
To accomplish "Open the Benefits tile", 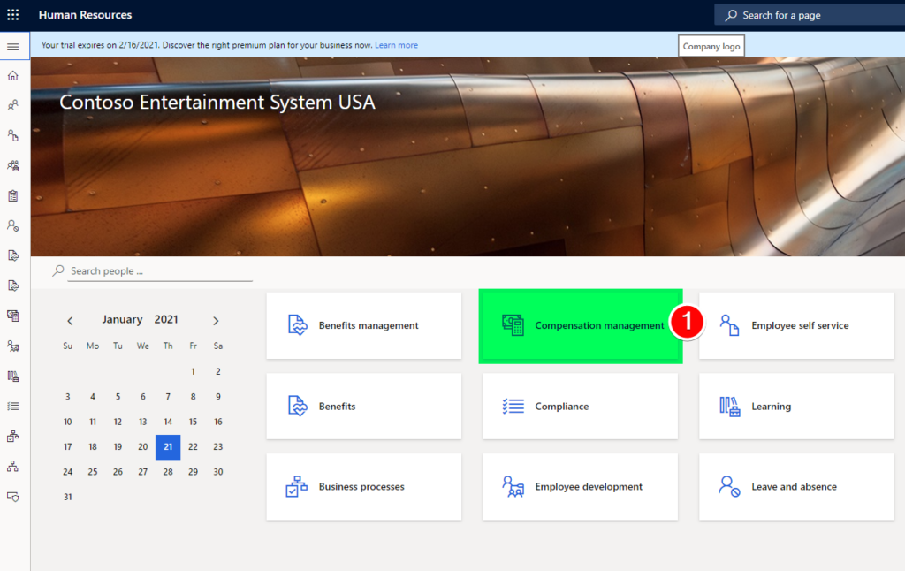I will (363, 407).
